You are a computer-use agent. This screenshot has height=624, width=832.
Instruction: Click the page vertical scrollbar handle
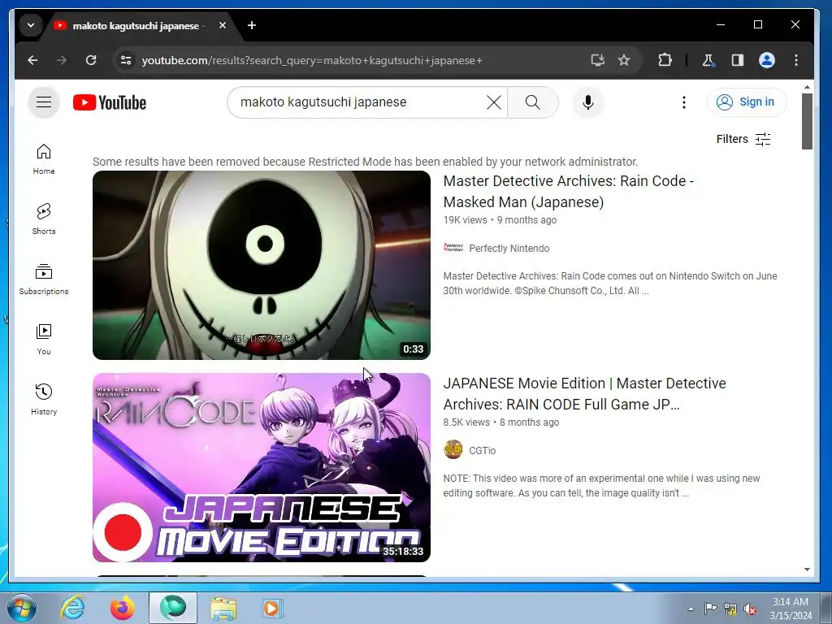(807, 122)
